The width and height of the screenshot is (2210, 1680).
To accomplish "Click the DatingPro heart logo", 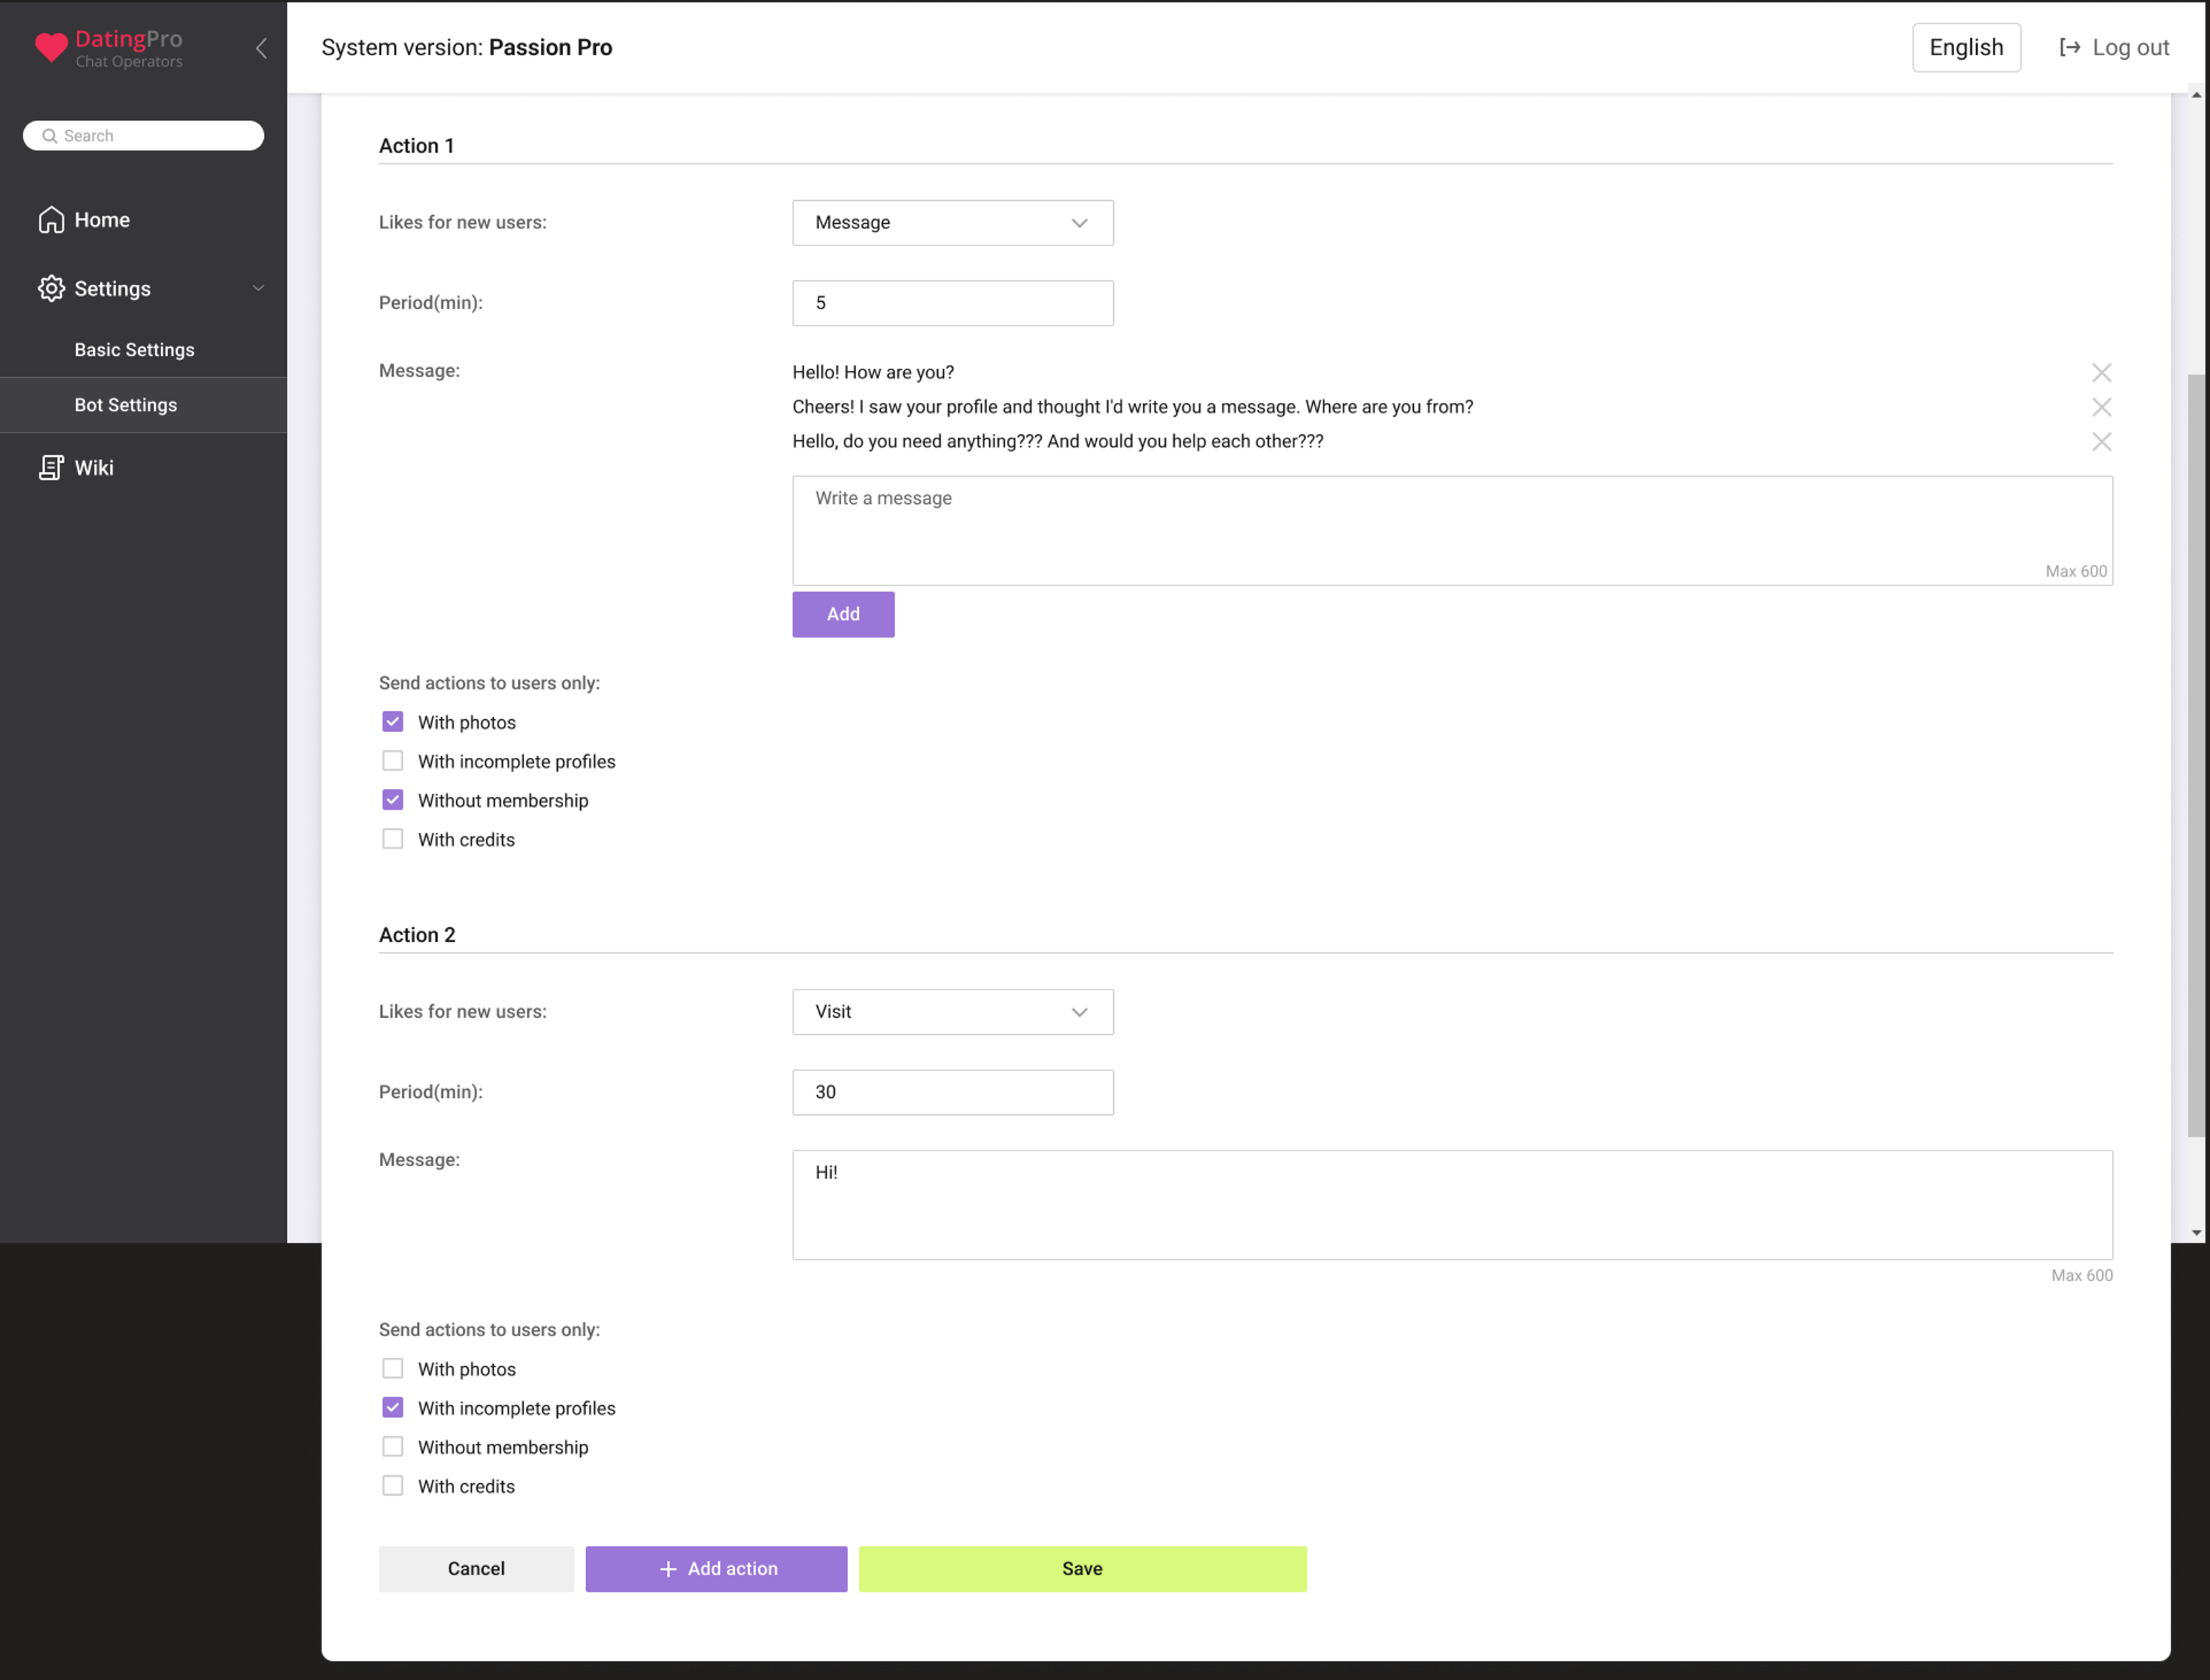I will click(51, 47).
